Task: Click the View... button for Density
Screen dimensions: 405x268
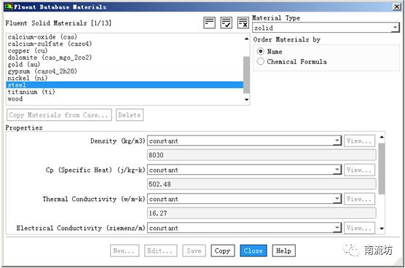Action: (x=359, y=141)
